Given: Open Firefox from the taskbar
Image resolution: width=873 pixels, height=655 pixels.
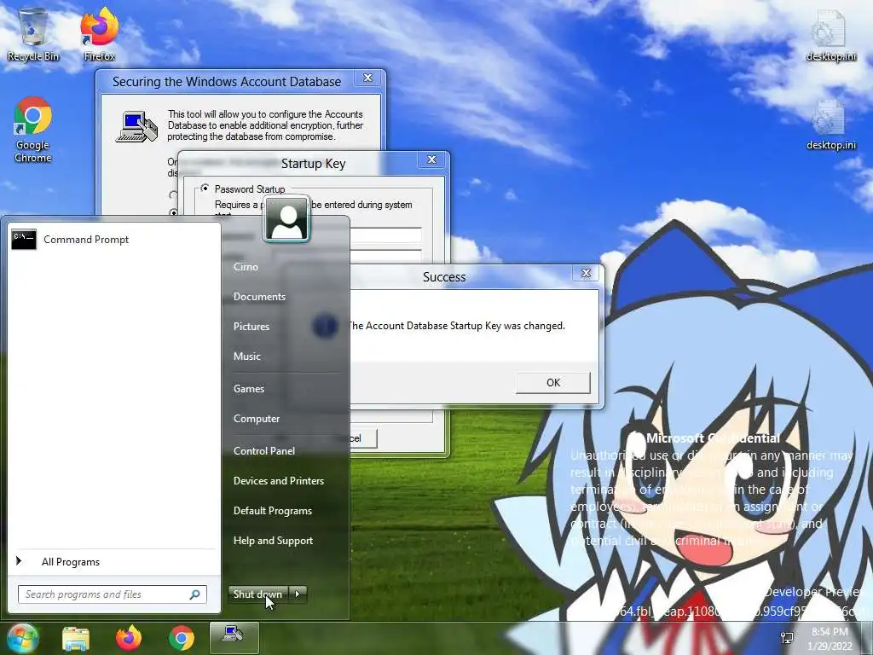Looking at the screenshot, I should click(x=129, y=638).
